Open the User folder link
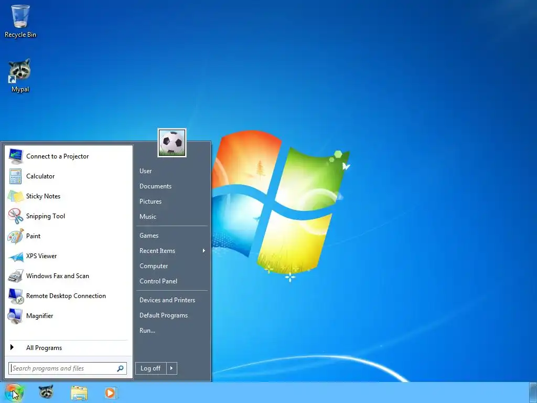This screenshot has width=537, height=403. (146, 171)
